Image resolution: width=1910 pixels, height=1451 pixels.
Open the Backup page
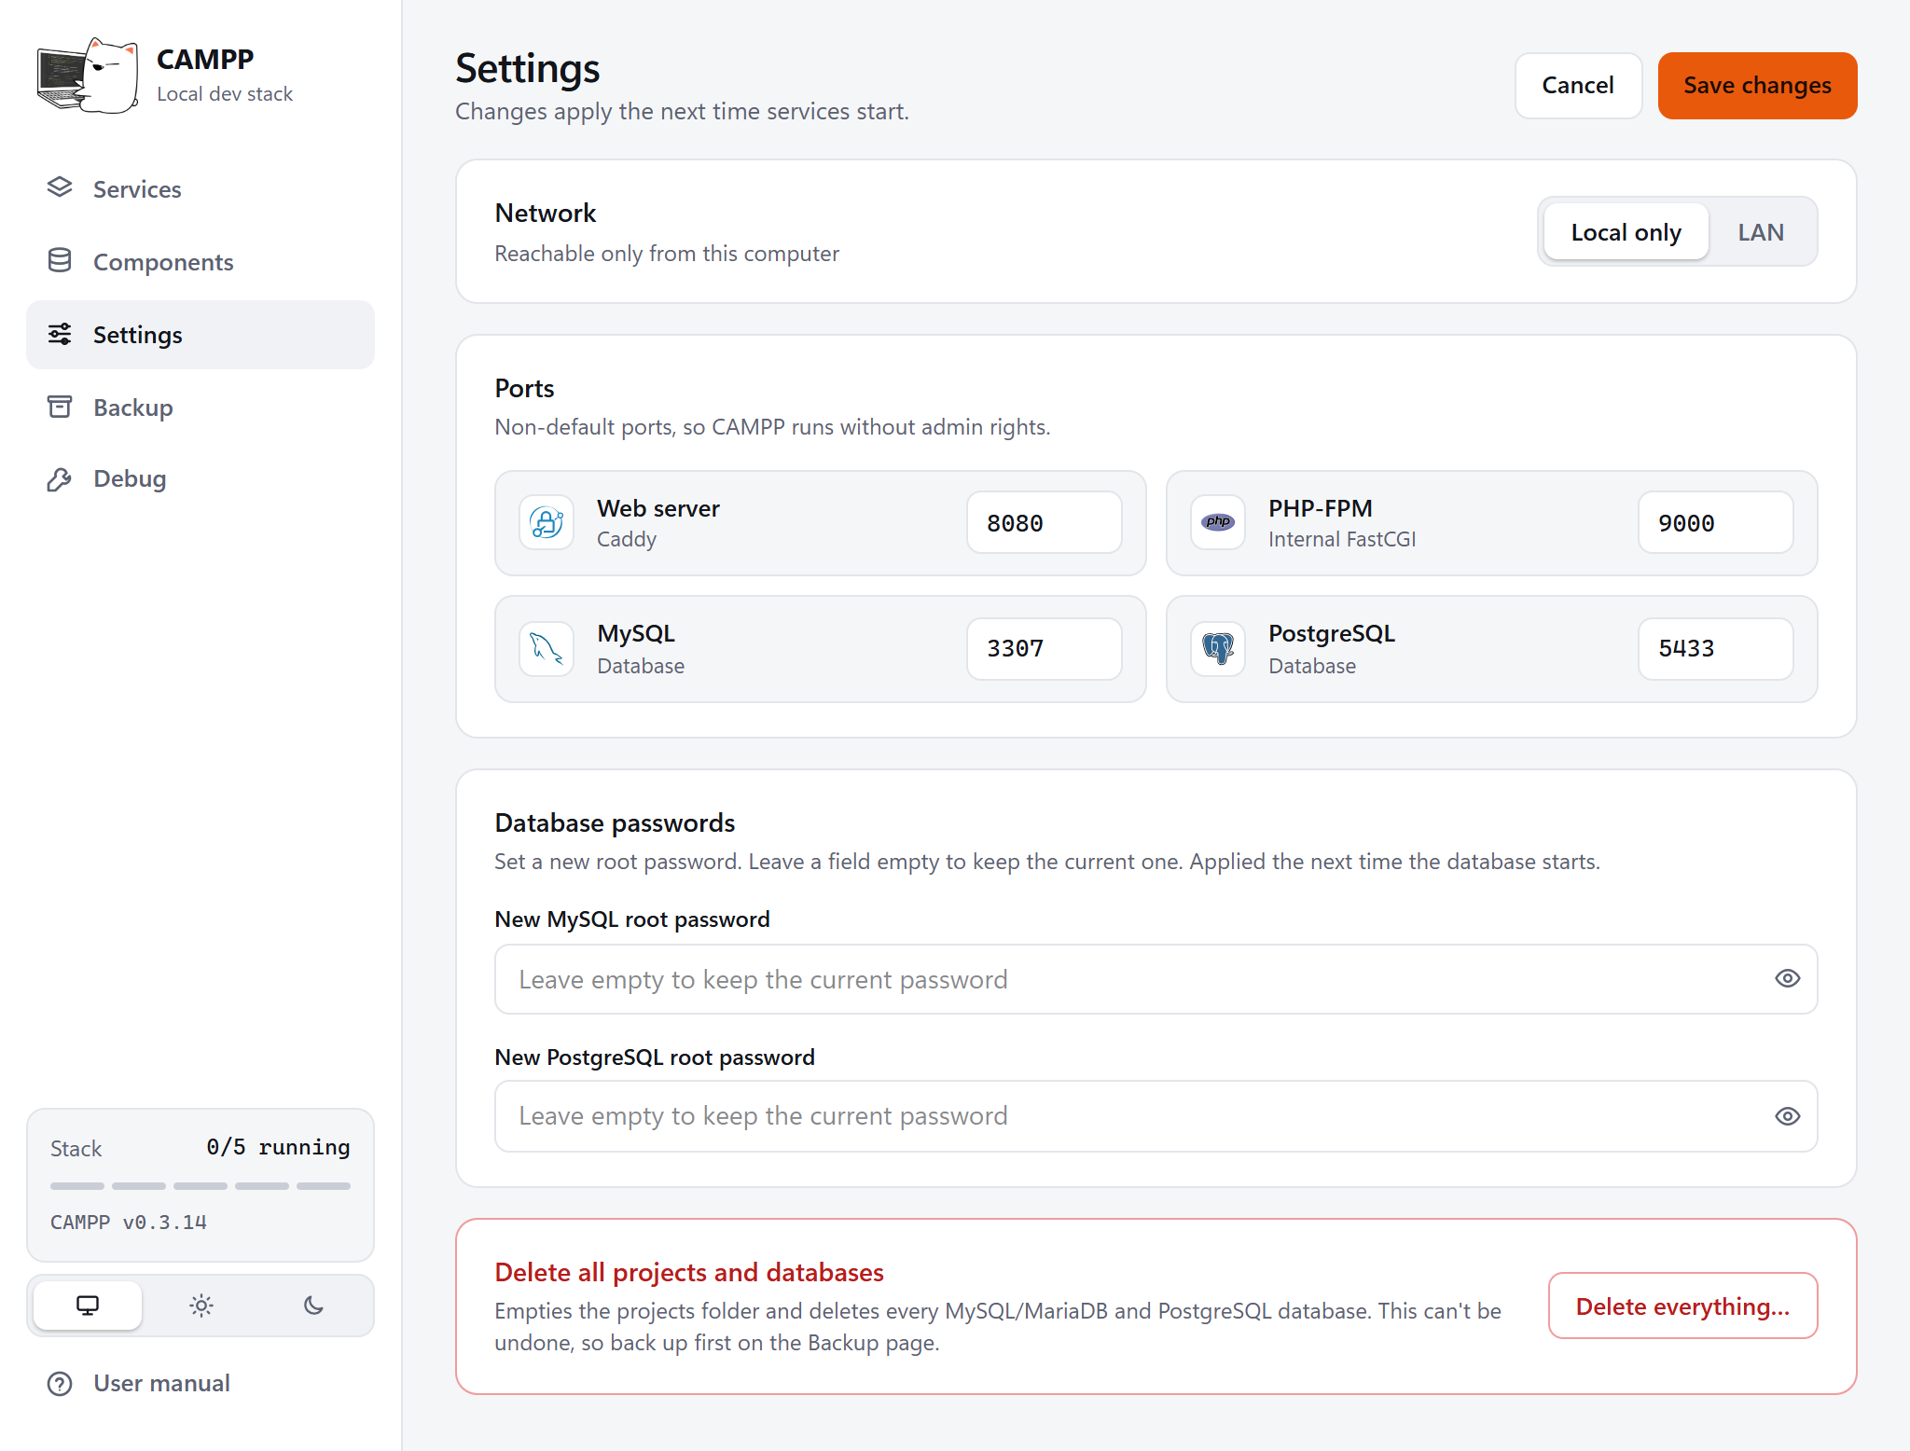(201, 408)
